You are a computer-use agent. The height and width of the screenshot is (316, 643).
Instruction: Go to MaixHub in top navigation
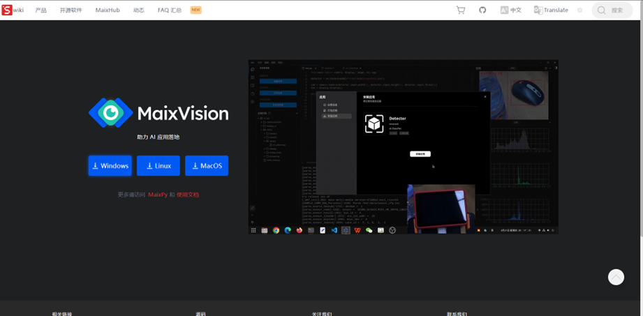tap(108, 10)
